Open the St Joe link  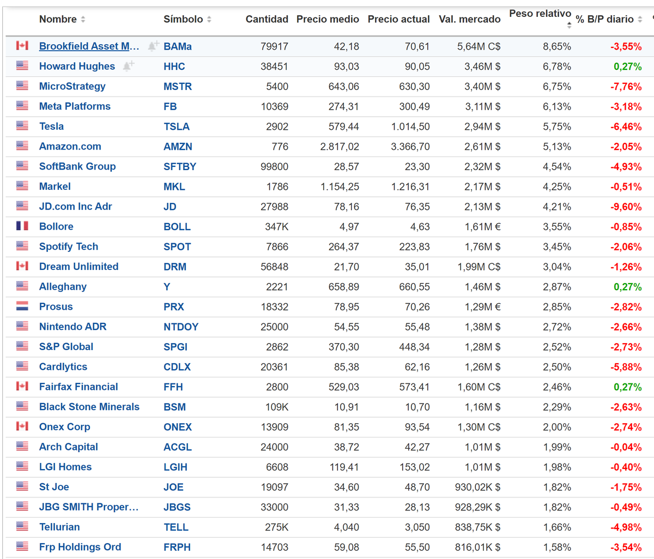[x=54, y=487]
